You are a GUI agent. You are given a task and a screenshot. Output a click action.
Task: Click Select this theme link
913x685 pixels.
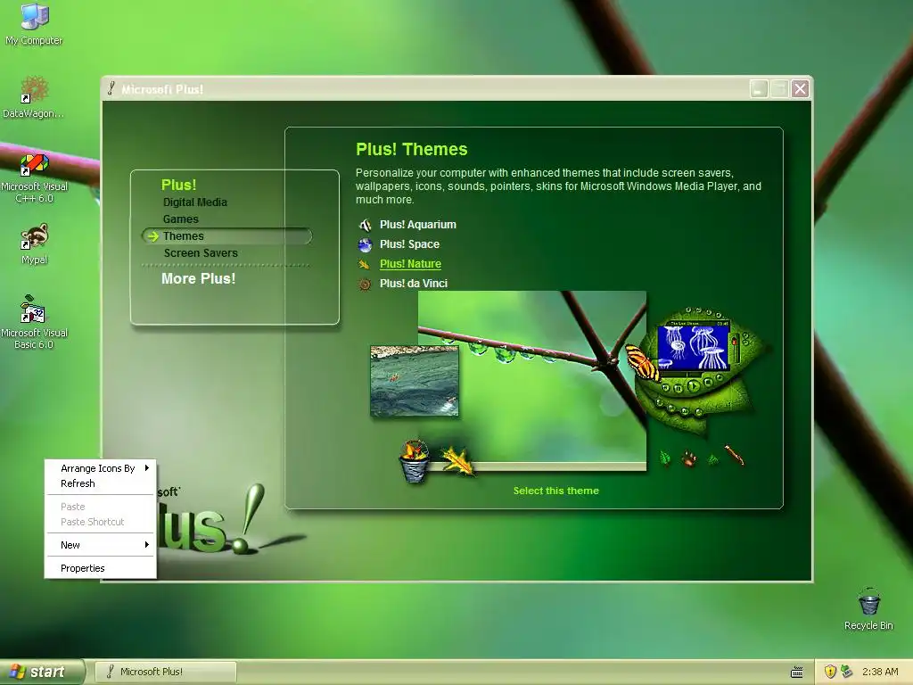[x=556, y=491]
